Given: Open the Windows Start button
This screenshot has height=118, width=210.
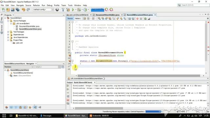Looking at the screenshot, I should click(4, 116).
